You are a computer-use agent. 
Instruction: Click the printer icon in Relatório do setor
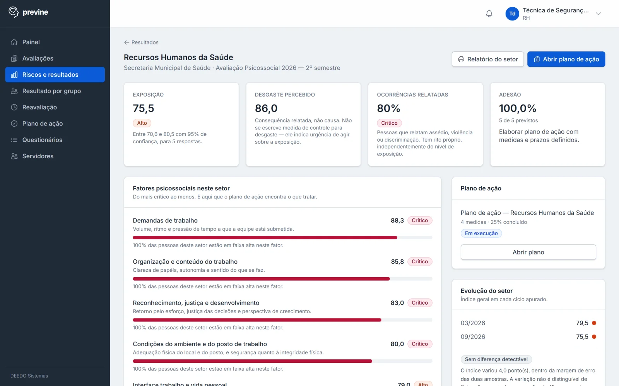(x=461, y=59)
